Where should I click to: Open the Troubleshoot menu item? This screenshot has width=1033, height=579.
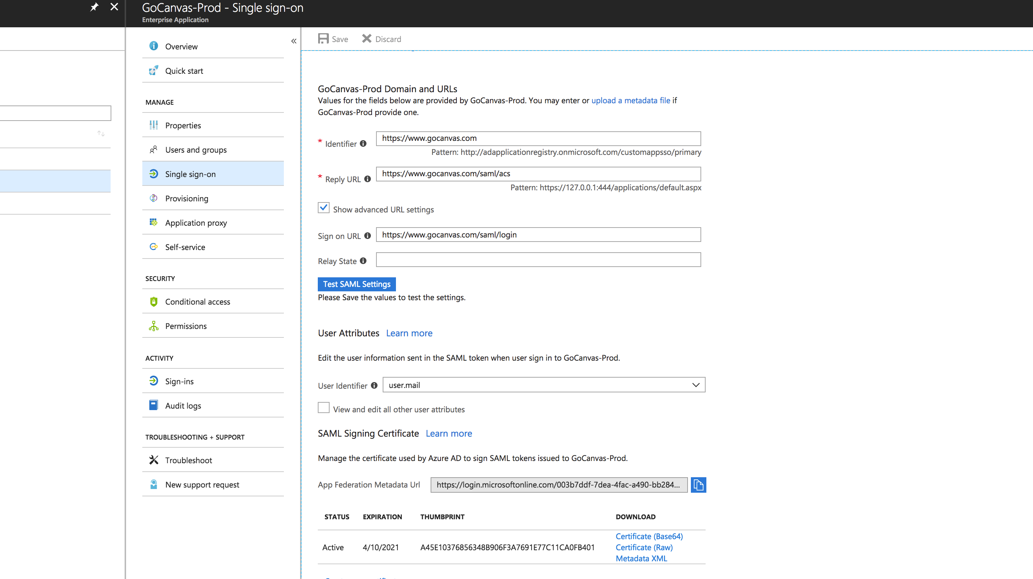click(213, 460)
